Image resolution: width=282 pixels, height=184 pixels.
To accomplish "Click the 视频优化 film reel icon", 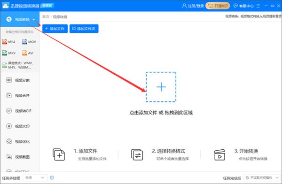I will [x=9, y=141].
